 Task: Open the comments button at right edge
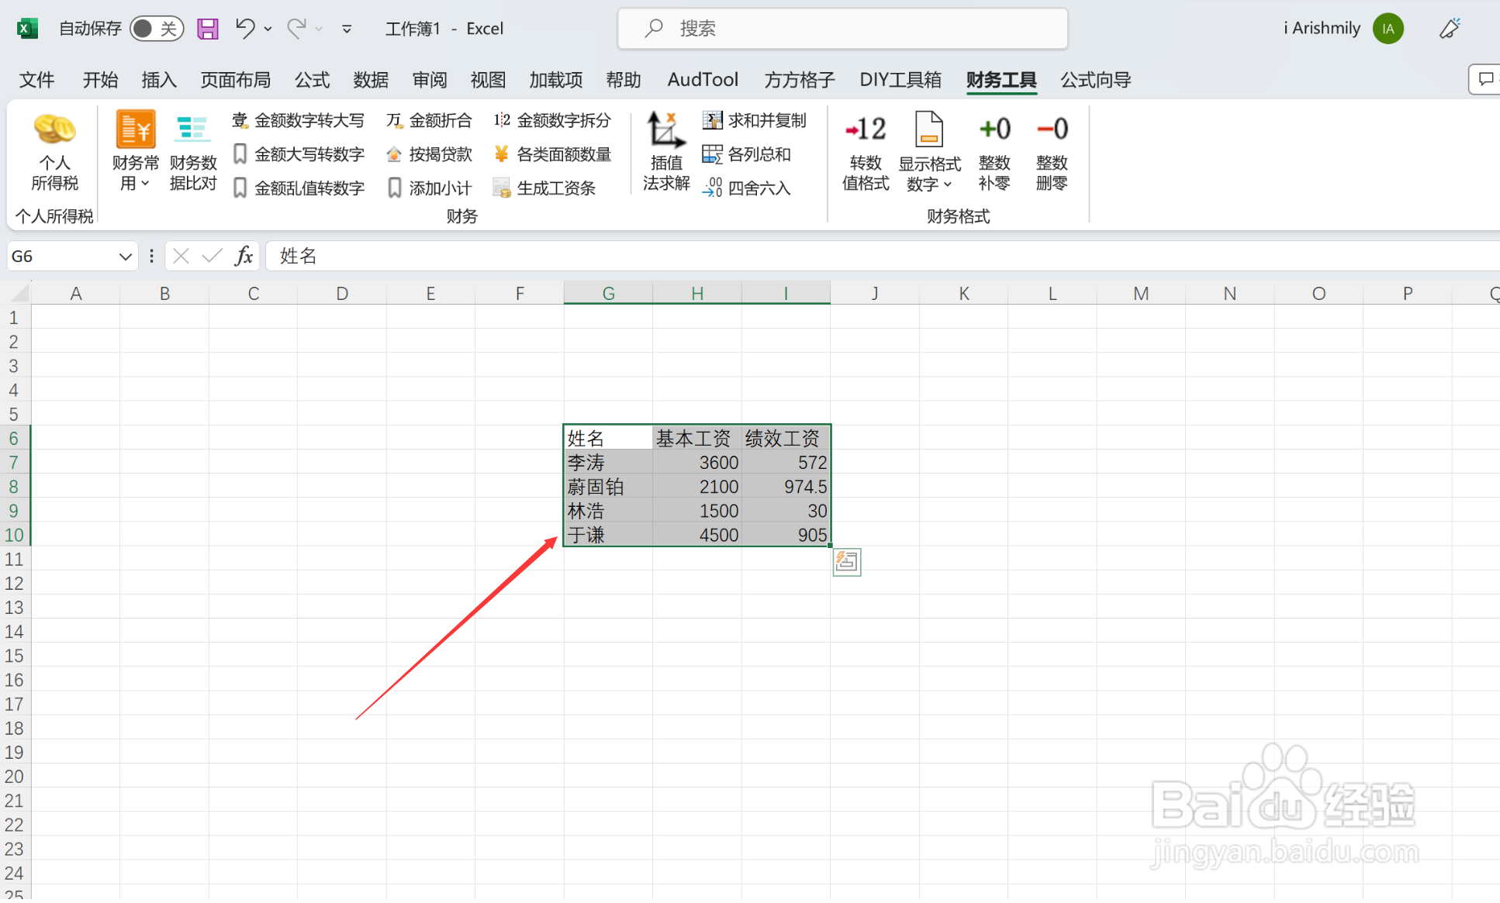[1484, 79]
